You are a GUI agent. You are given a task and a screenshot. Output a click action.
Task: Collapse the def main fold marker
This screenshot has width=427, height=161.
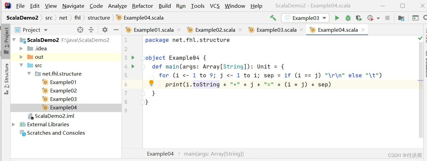click(x=143, y=67)
